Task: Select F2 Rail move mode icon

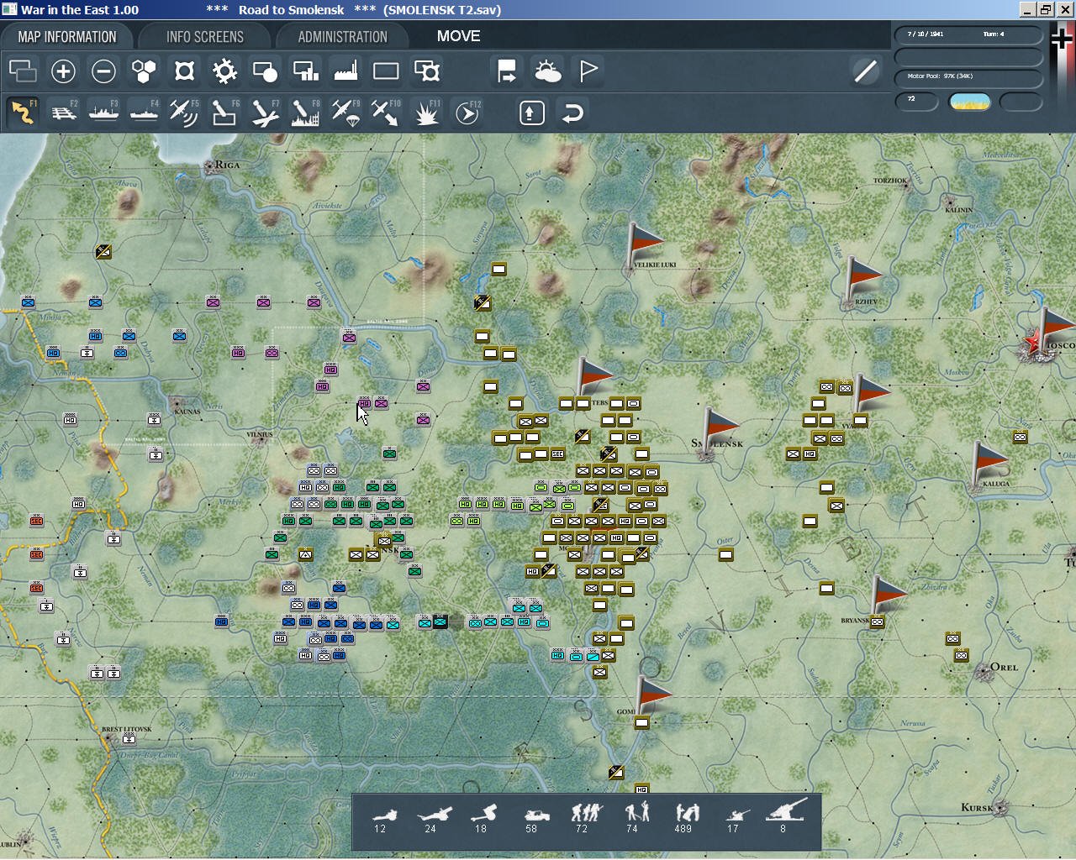Action: pyautogui.click(x=64, y=113)
